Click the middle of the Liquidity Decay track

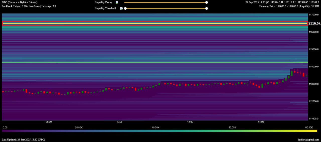click(x=166, y=2)
